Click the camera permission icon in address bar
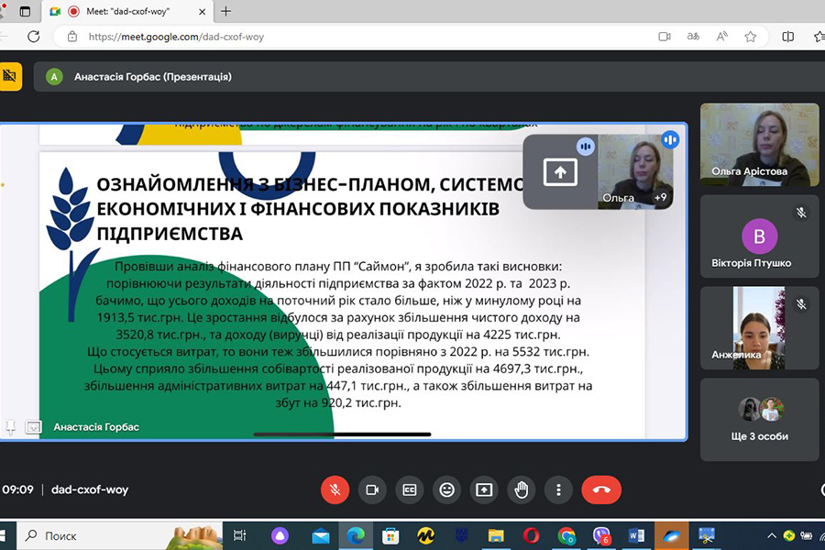 click(x=665, y=37)
